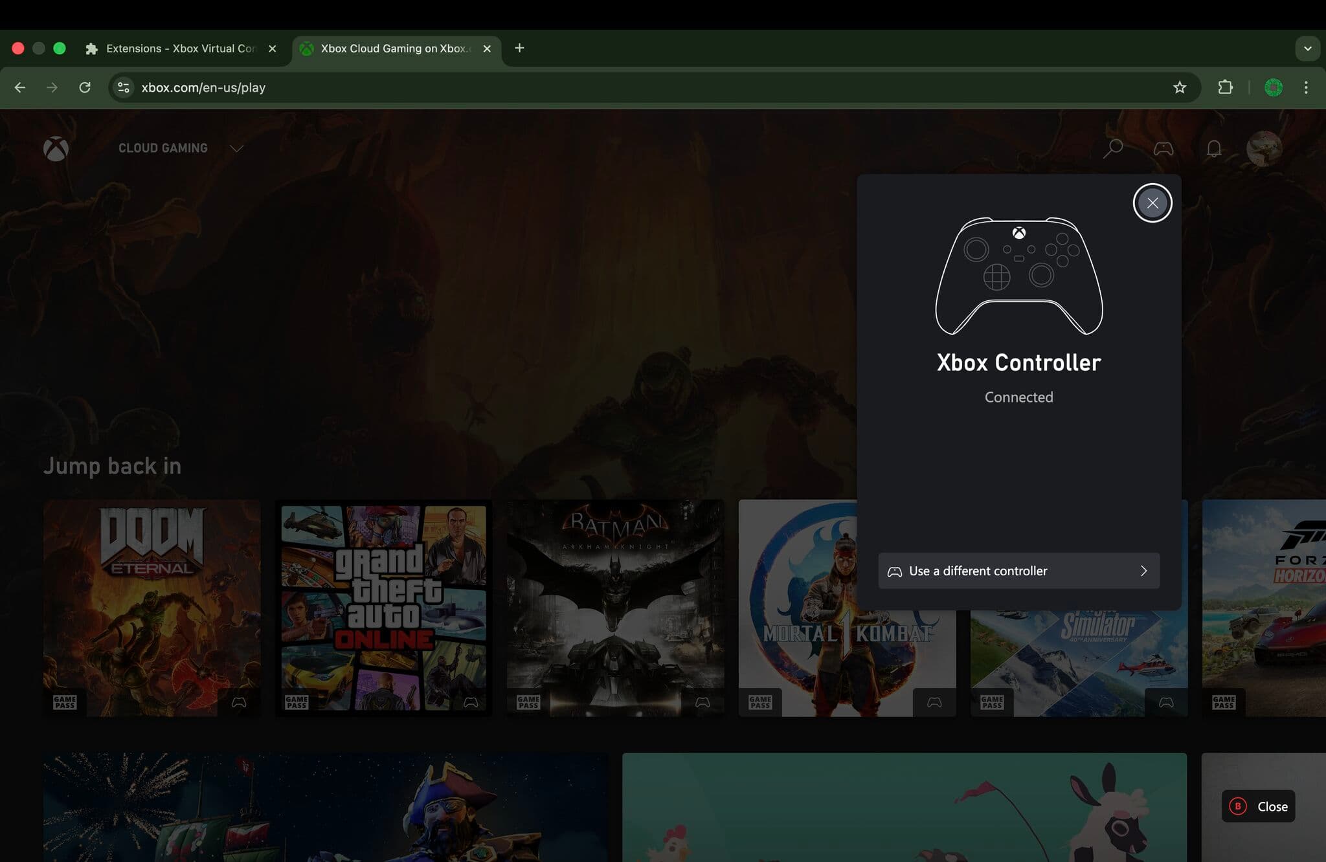This screenshot has height=862, width=1326.
Task: Open notifications via the bell icon
Action: 1213,149
